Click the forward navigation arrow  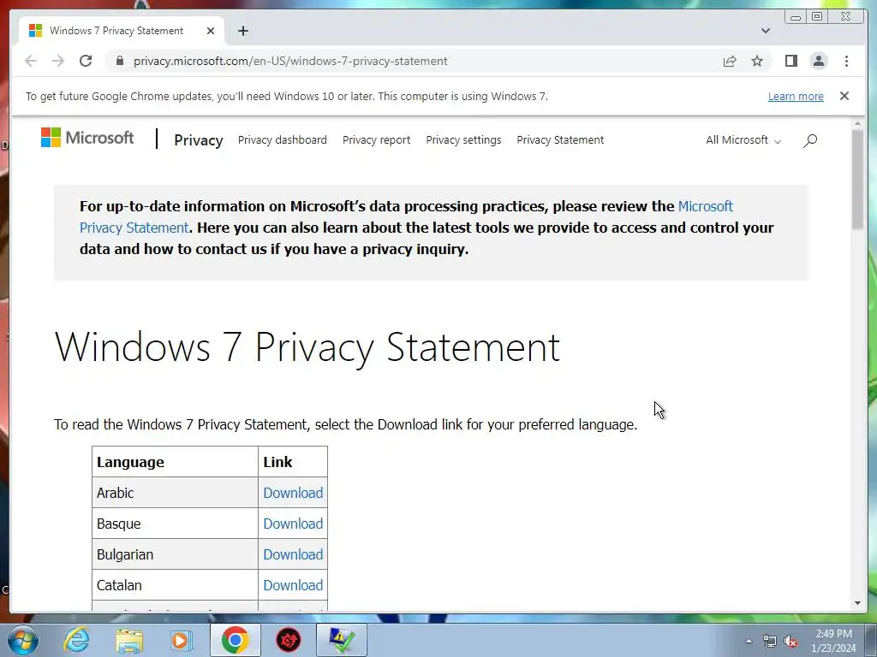click(x=58, y=61)
